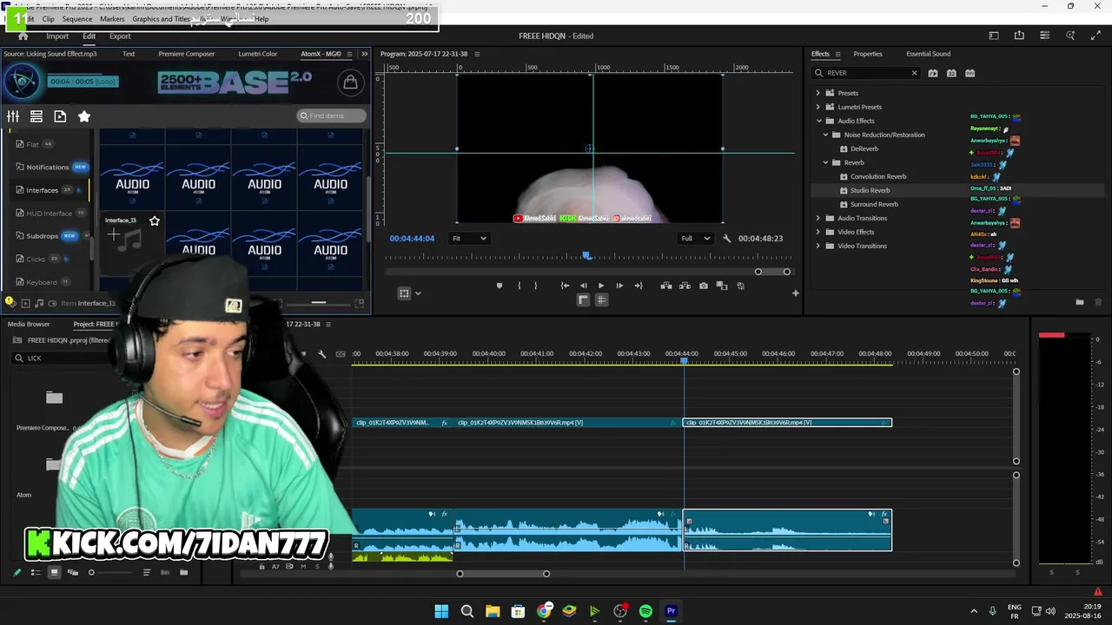Step forward one frame in Program monitor

(619, 286)
